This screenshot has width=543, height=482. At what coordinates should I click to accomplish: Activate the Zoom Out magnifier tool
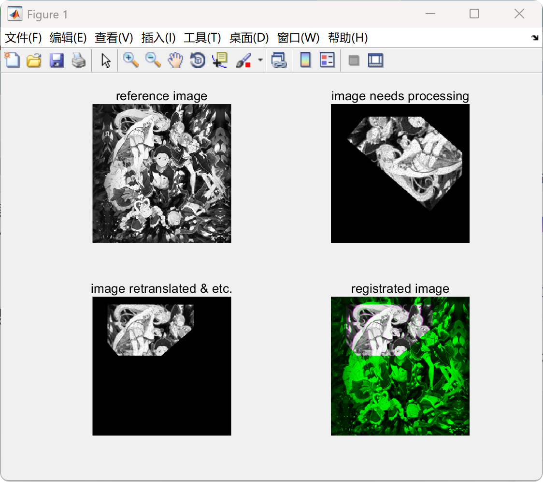pos(153,60)
